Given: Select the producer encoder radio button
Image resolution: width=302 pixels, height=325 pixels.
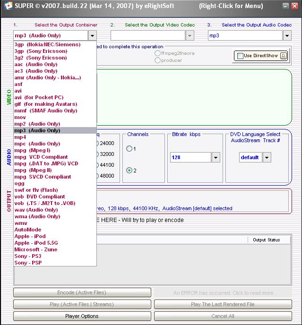Looking at the screenshot, I should (157, 60).
